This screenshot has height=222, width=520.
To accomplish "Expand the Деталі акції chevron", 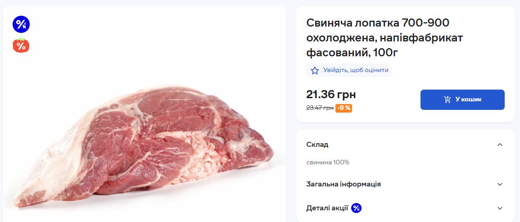I will pyautogui.click(x=499, y=208).
